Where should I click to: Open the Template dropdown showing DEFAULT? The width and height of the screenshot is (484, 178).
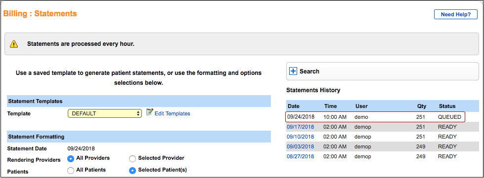click(105, 113)
